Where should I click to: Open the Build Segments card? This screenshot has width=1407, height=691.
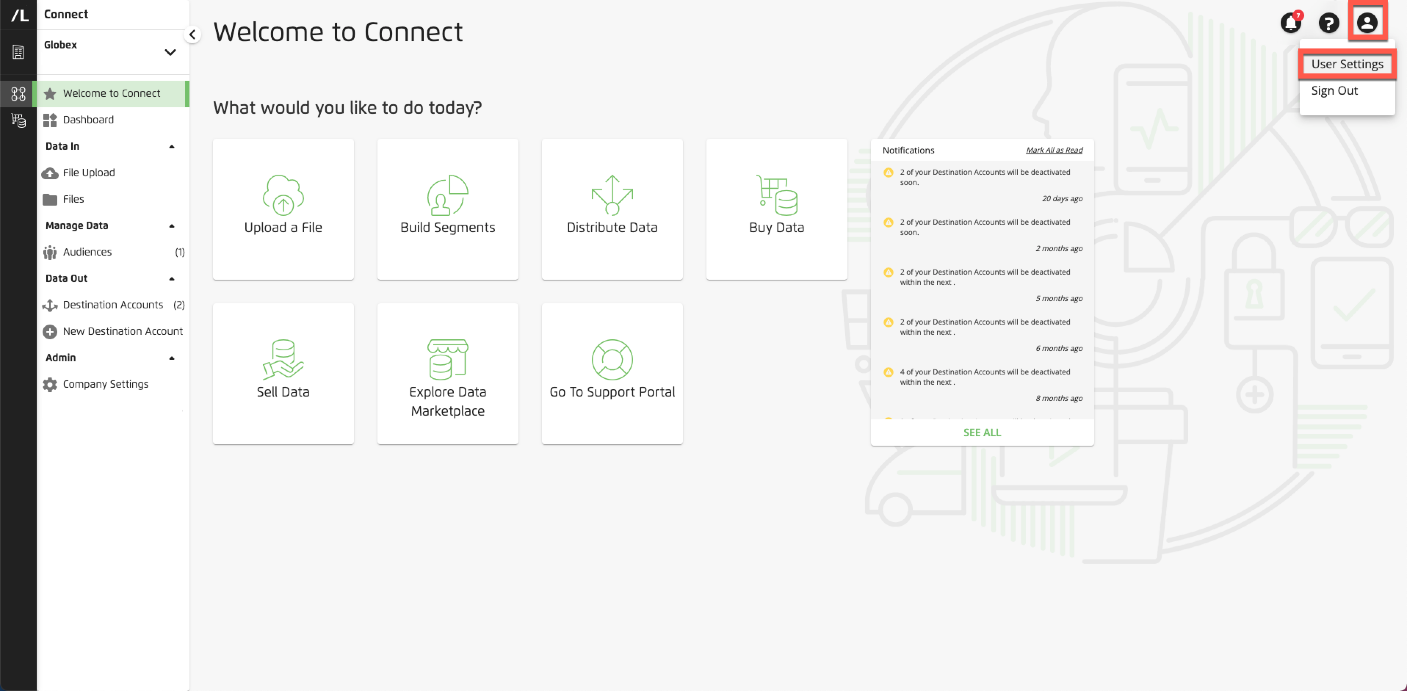(x=447, y=209)
